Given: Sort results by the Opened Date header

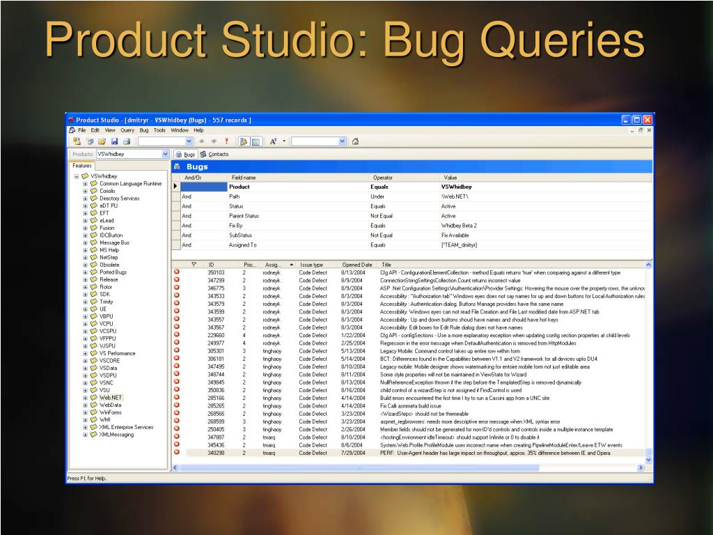Looking at the screenshot, I should point(357,264).
